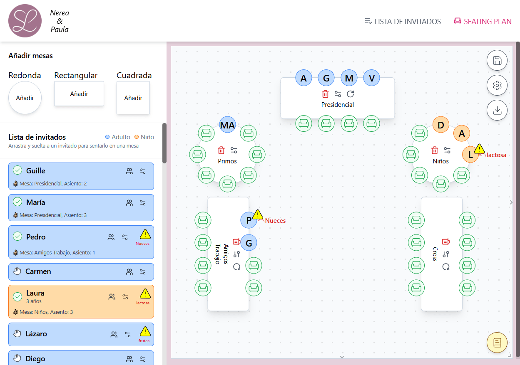The width and height of the screenshot is (520, 365).
Task: Open canvas settings with the gear icon
Action: point(497,85)
